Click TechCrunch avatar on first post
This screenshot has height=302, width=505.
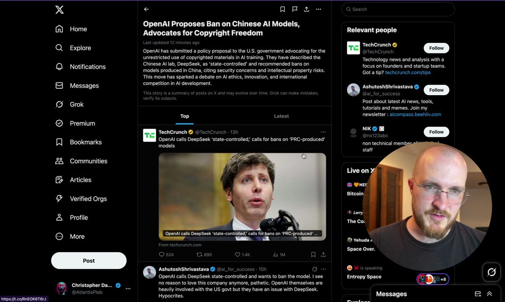click(149, 135)
